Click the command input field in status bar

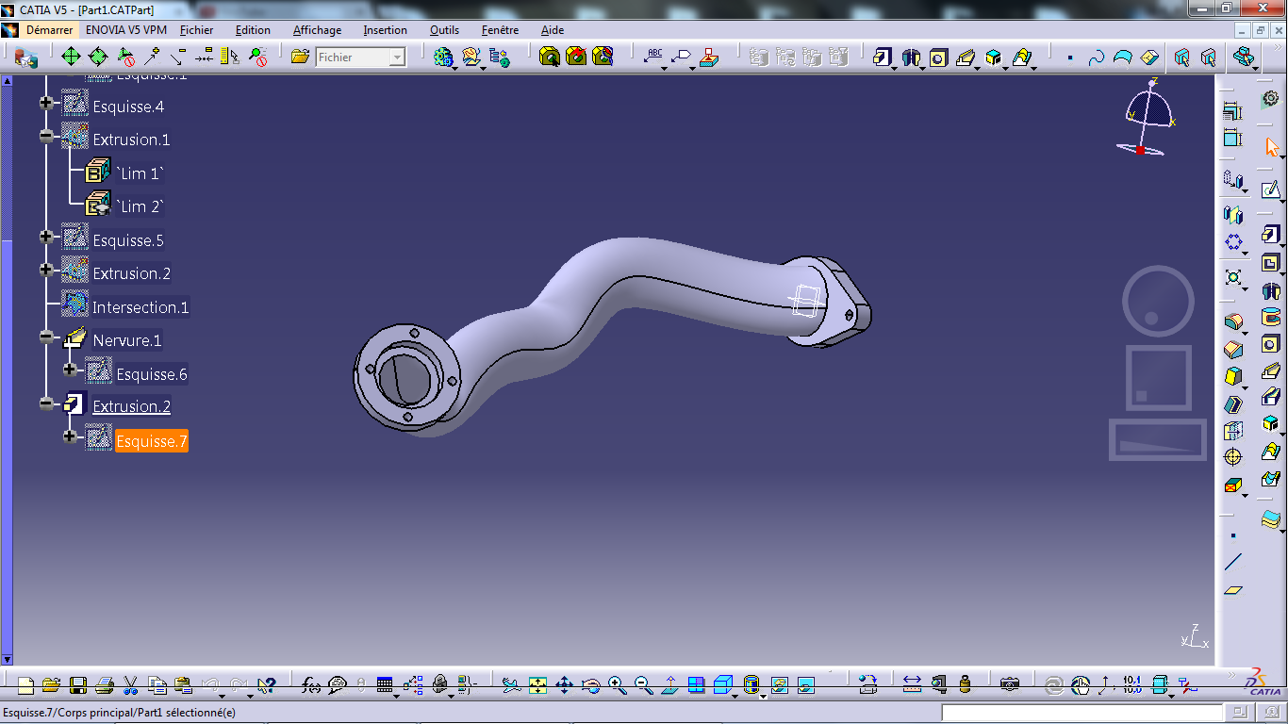(x=1084, y=713)
